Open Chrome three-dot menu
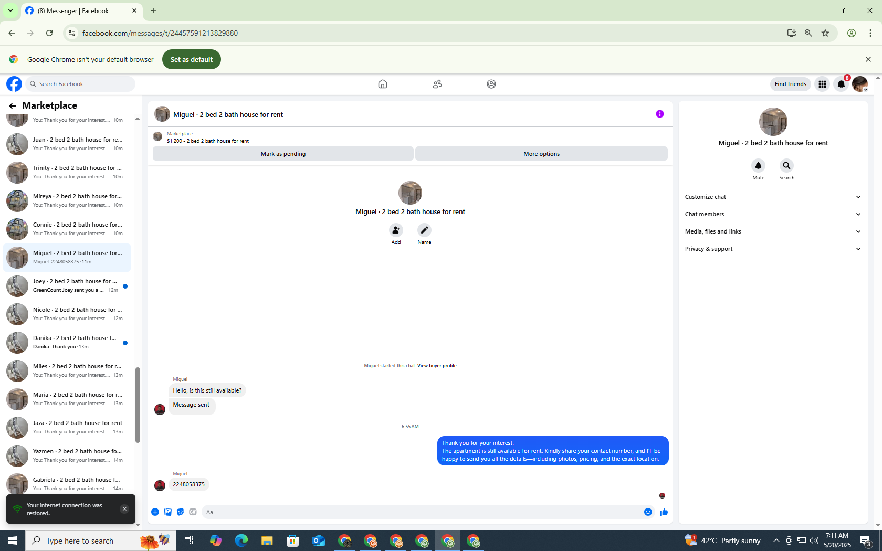This screenshot has width=882, height=551. coord(870,33)
